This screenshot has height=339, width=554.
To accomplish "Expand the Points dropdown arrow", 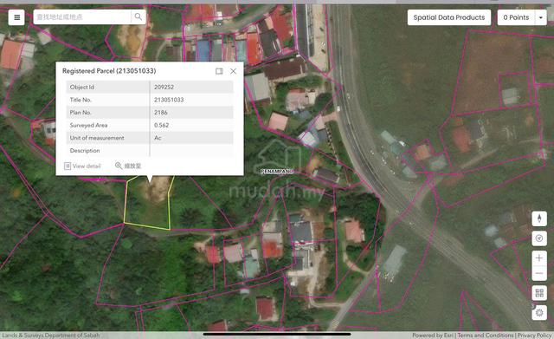I will pos(540,17).
